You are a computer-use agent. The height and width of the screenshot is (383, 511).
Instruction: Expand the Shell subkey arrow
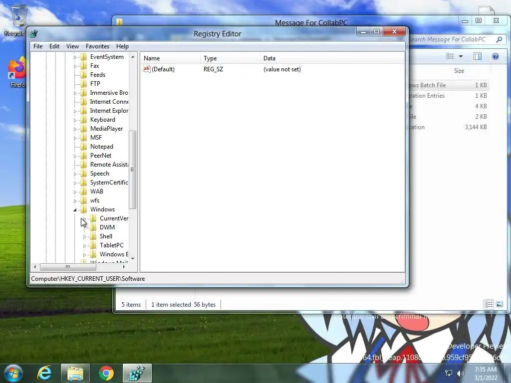pos(84,237)
